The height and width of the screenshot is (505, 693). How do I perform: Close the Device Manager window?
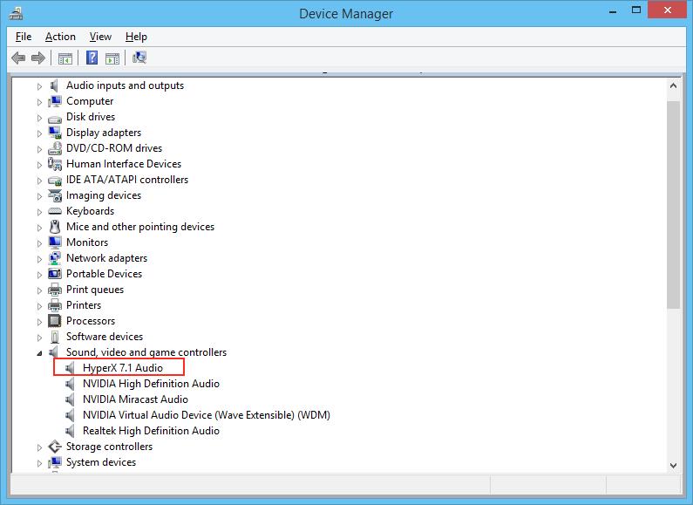point(668,10)
